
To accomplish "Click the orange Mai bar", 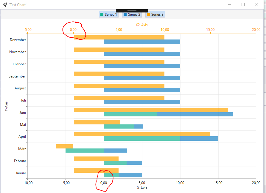I will (x=97, y=122).
